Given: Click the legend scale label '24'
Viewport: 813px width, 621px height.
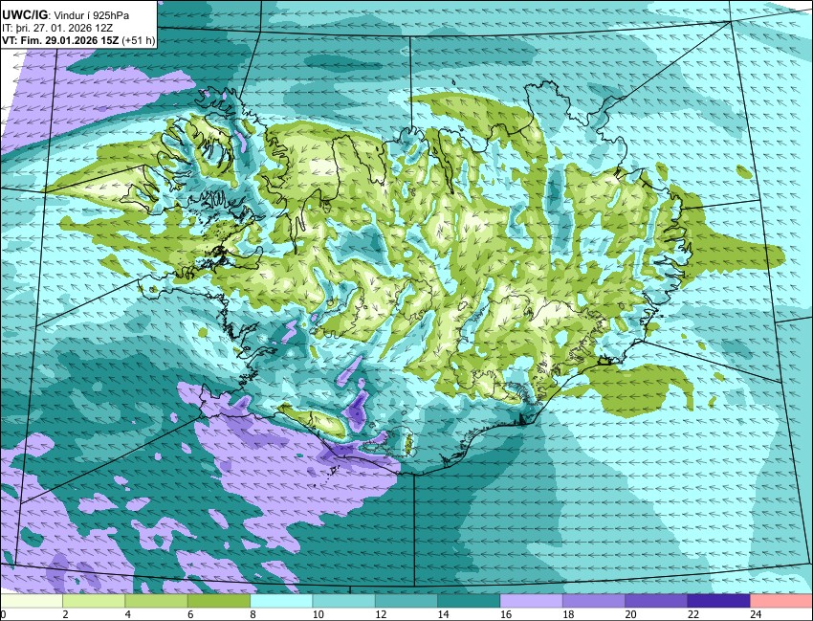Looking at the screenshot, I should coord(756,614).
